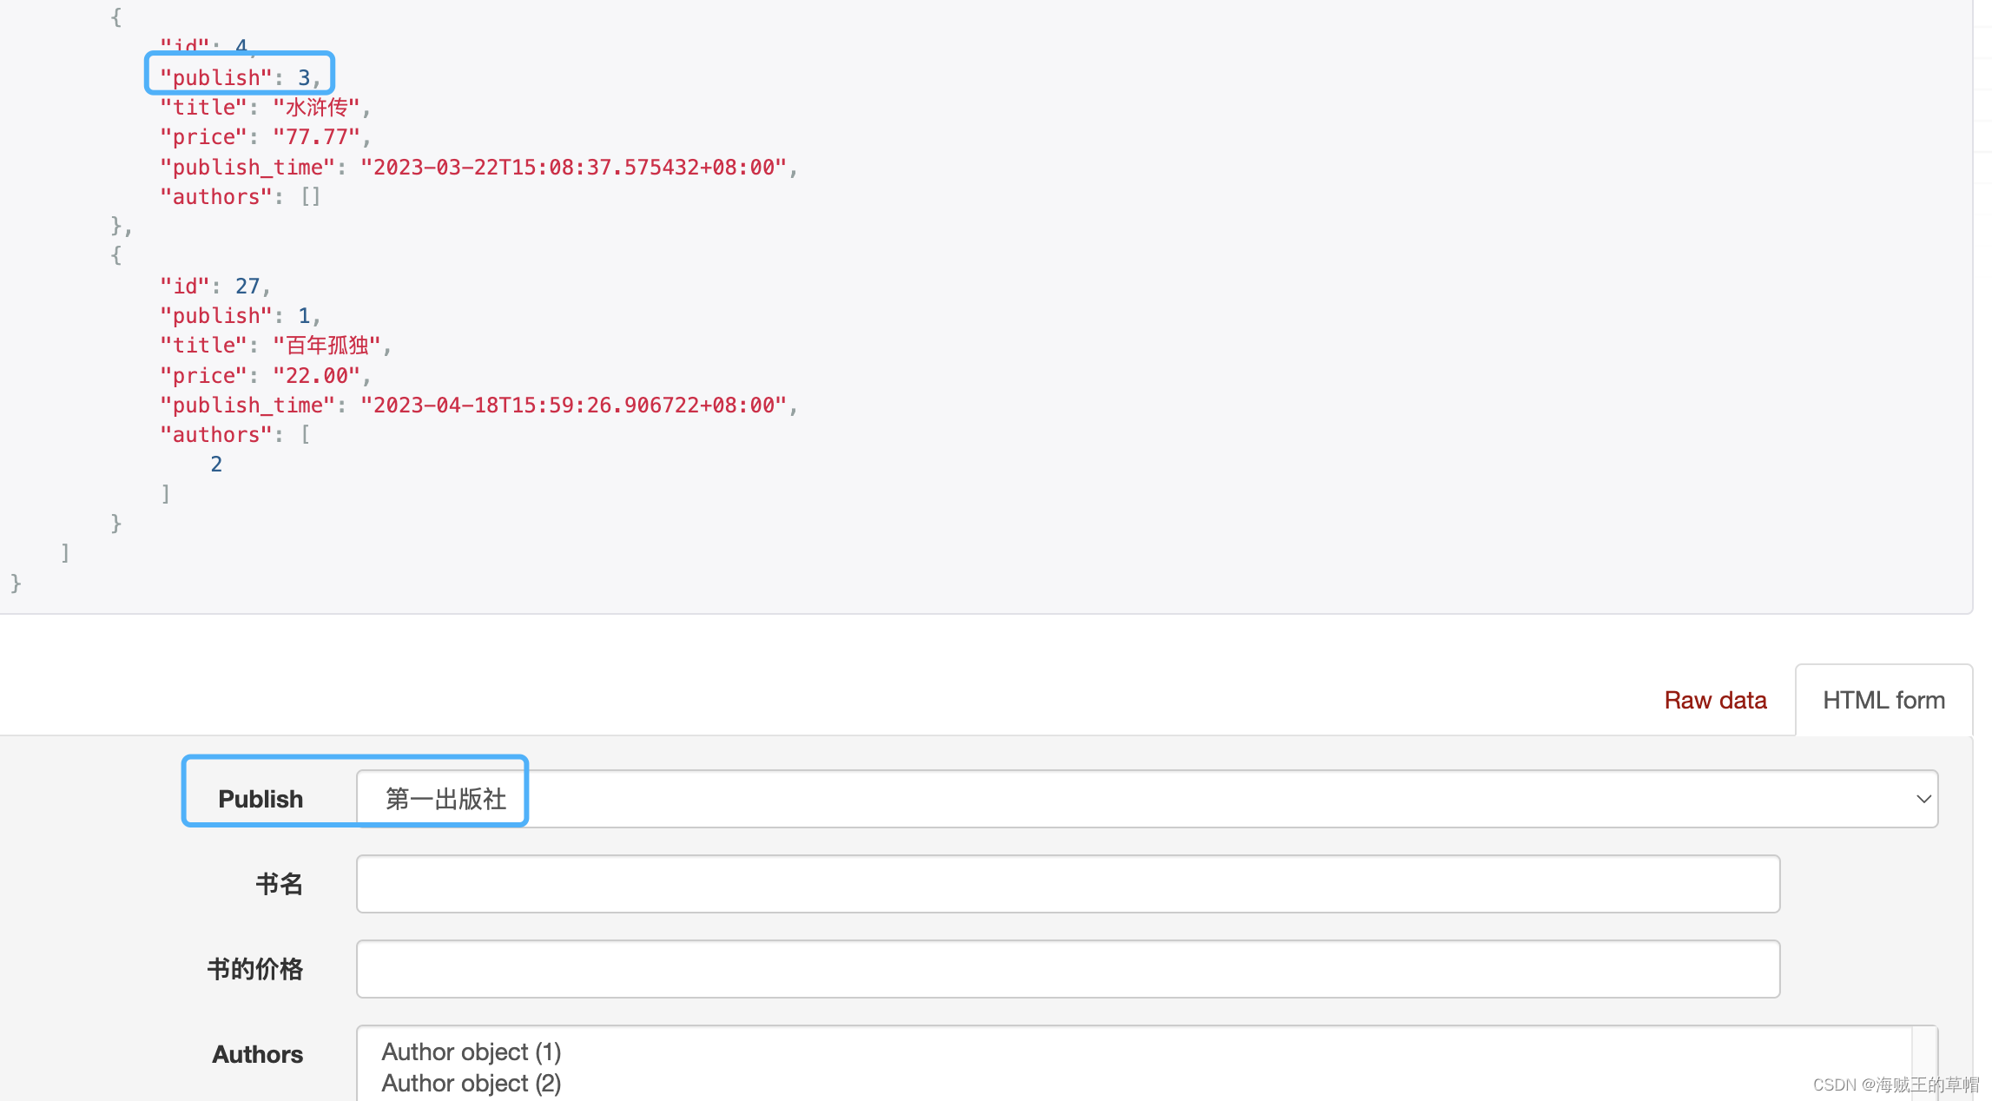This screenshot has width=1992, height=1101.
Task: Click the empty "authors": [] line
Action: click(x=241, y=196)
